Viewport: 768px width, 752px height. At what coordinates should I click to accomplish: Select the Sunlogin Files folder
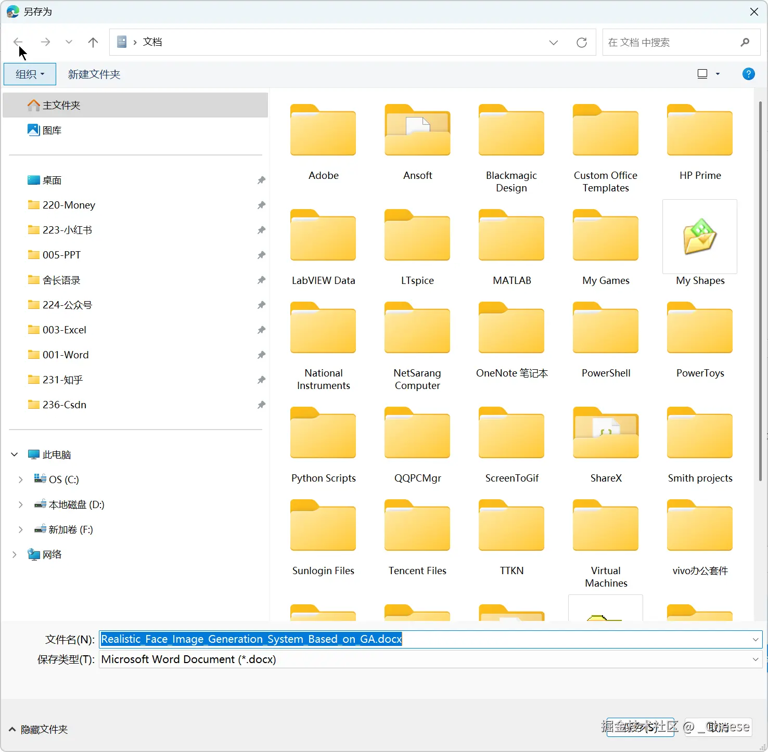[323, 537]
